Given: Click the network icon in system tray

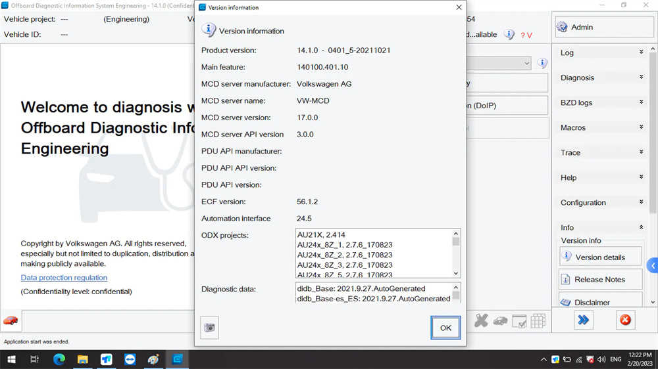Looking at the screenshot, I should [x=578, y=359].
